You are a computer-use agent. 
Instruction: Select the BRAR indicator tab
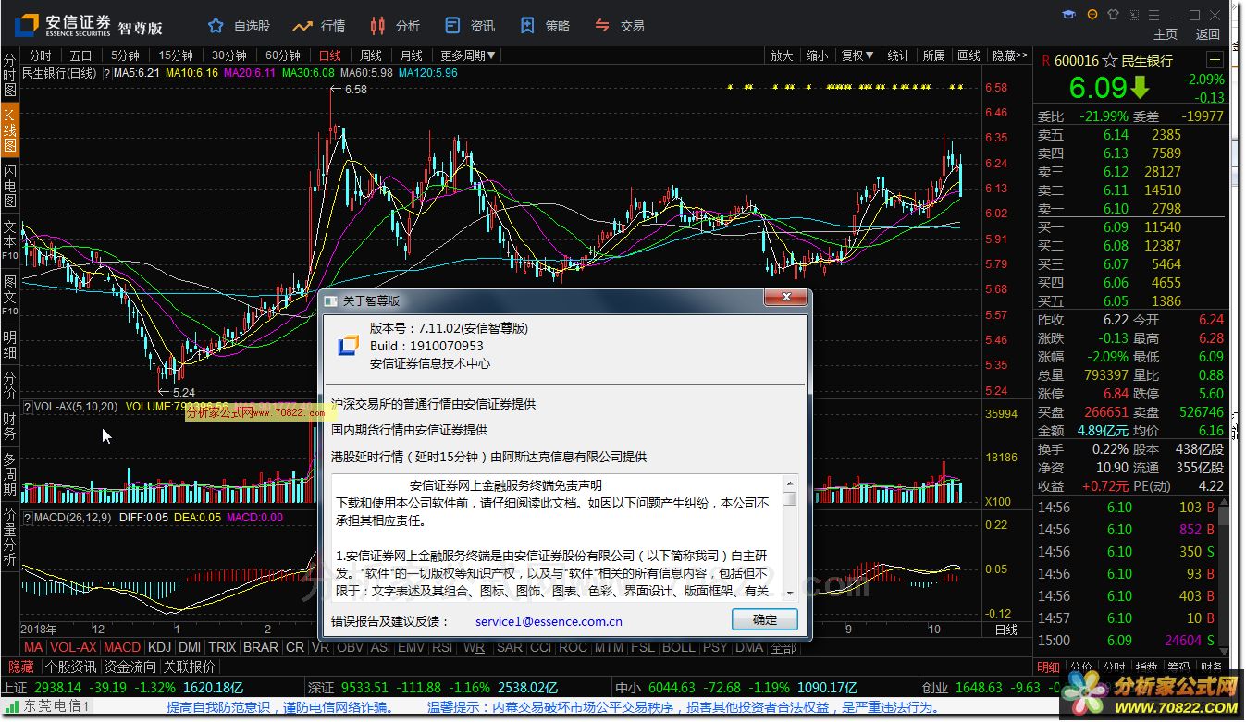pyautogui.click(x=260, y=648)
